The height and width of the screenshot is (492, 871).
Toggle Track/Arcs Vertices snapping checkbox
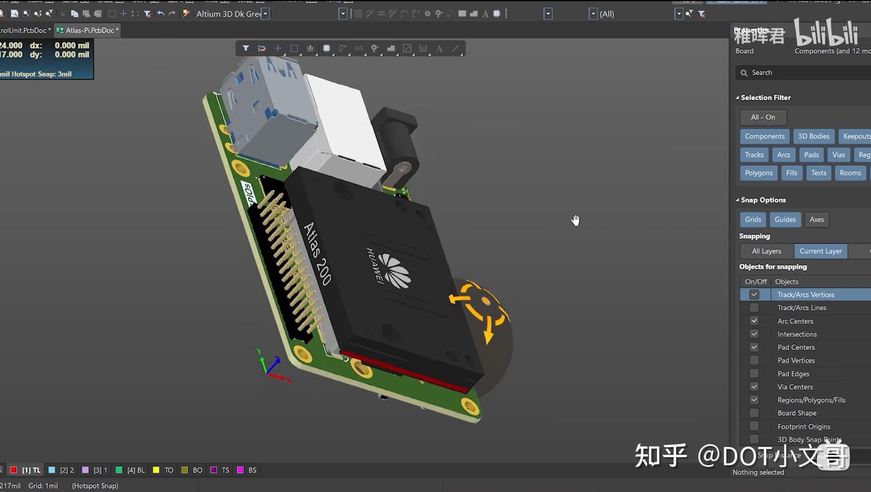pyautogui.click(x=754, y=295)
